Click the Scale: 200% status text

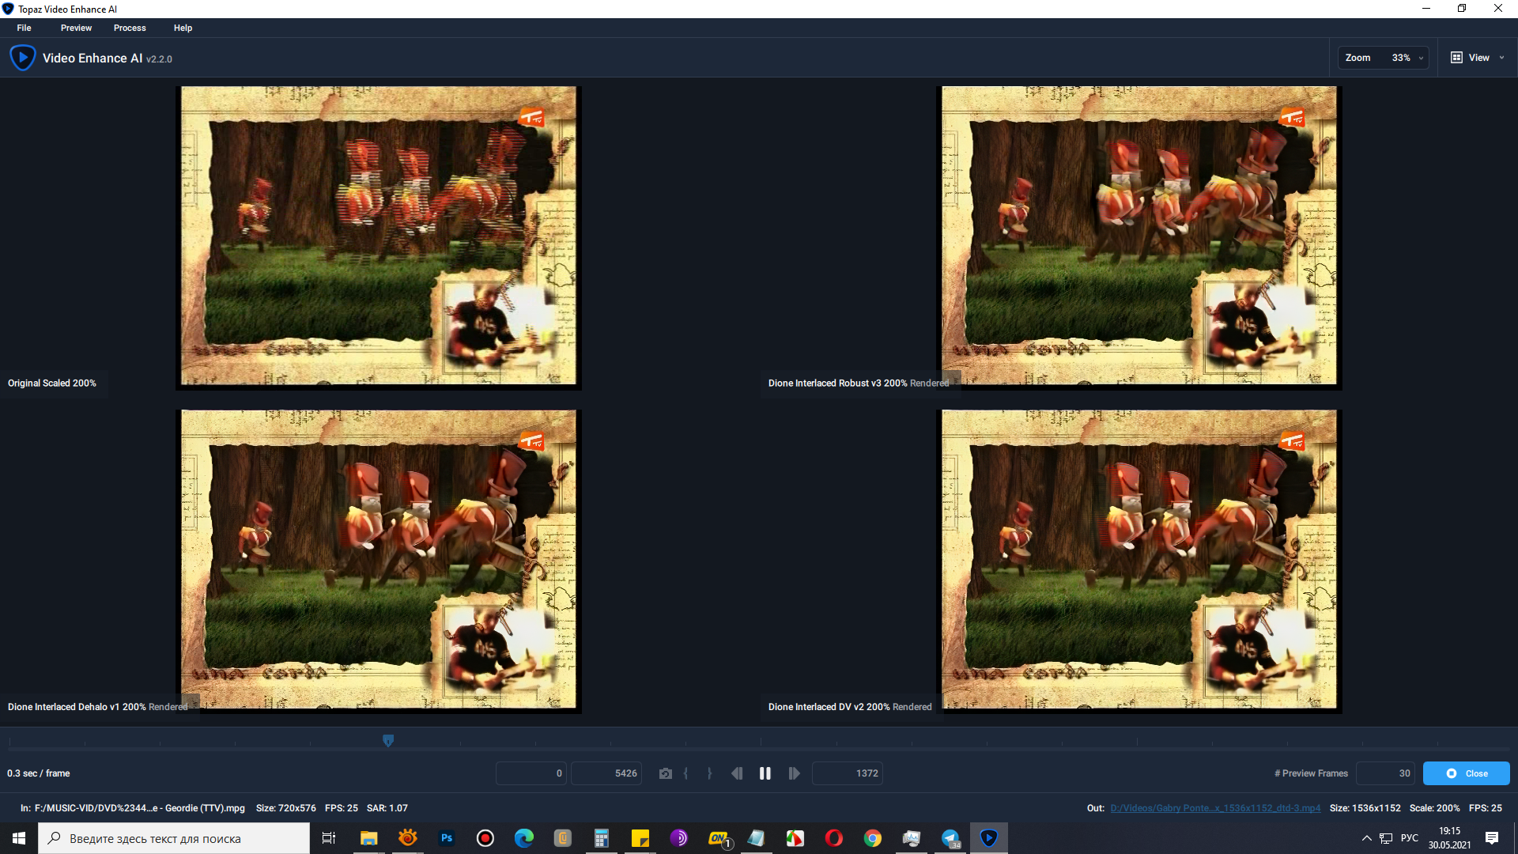1435,808
